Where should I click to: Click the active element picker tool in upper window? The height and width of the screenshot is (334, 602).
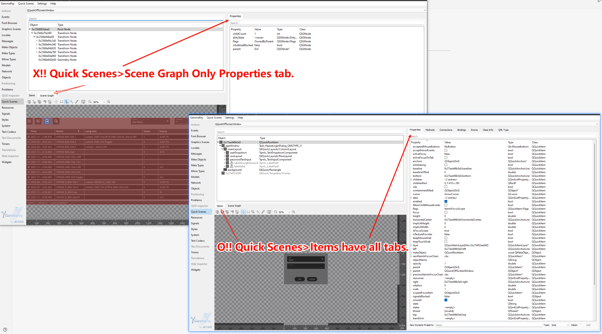pyautogui.click(x=67, y=102)
